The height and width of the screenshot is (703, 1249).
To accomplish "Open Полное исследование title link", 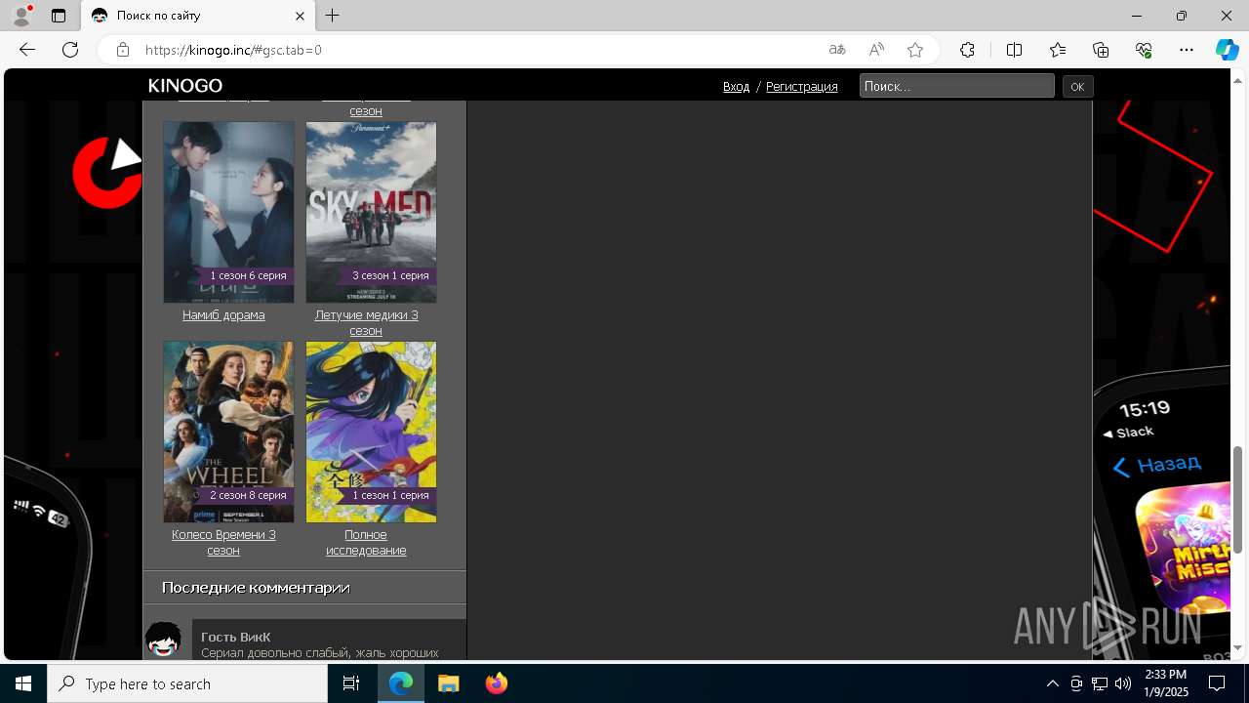I will click(x=366, y=543).
